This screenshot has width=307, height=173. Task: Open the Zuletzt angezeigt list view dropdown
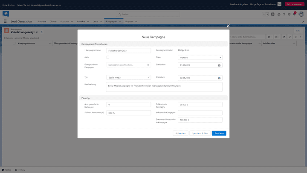tap(37, 32)
